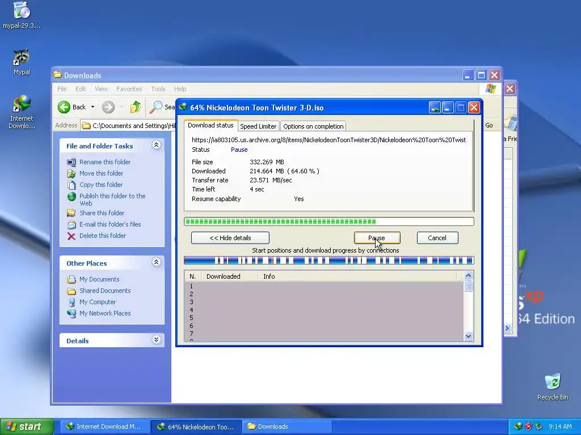Click My Documents folder icon in Other Places

click(x=71, y=279)
